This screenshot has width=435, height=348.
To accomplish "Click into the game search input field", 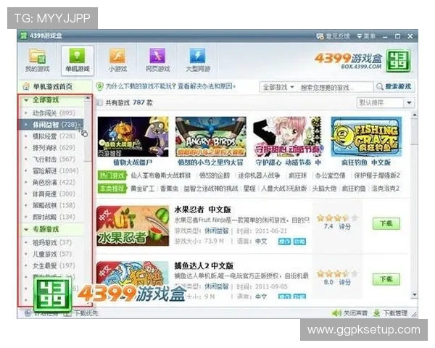I will (335, 87).
